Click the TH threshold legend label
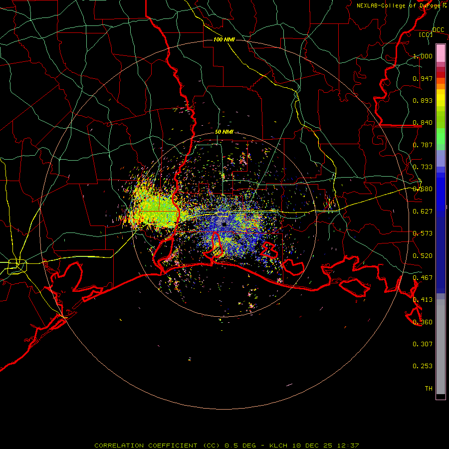This screenshot has width=449, height=449. point(429,389)
